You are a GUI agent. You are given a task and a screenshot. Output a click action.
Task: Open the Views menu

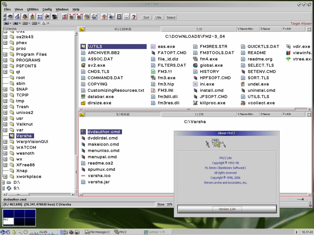click(19, 9)
